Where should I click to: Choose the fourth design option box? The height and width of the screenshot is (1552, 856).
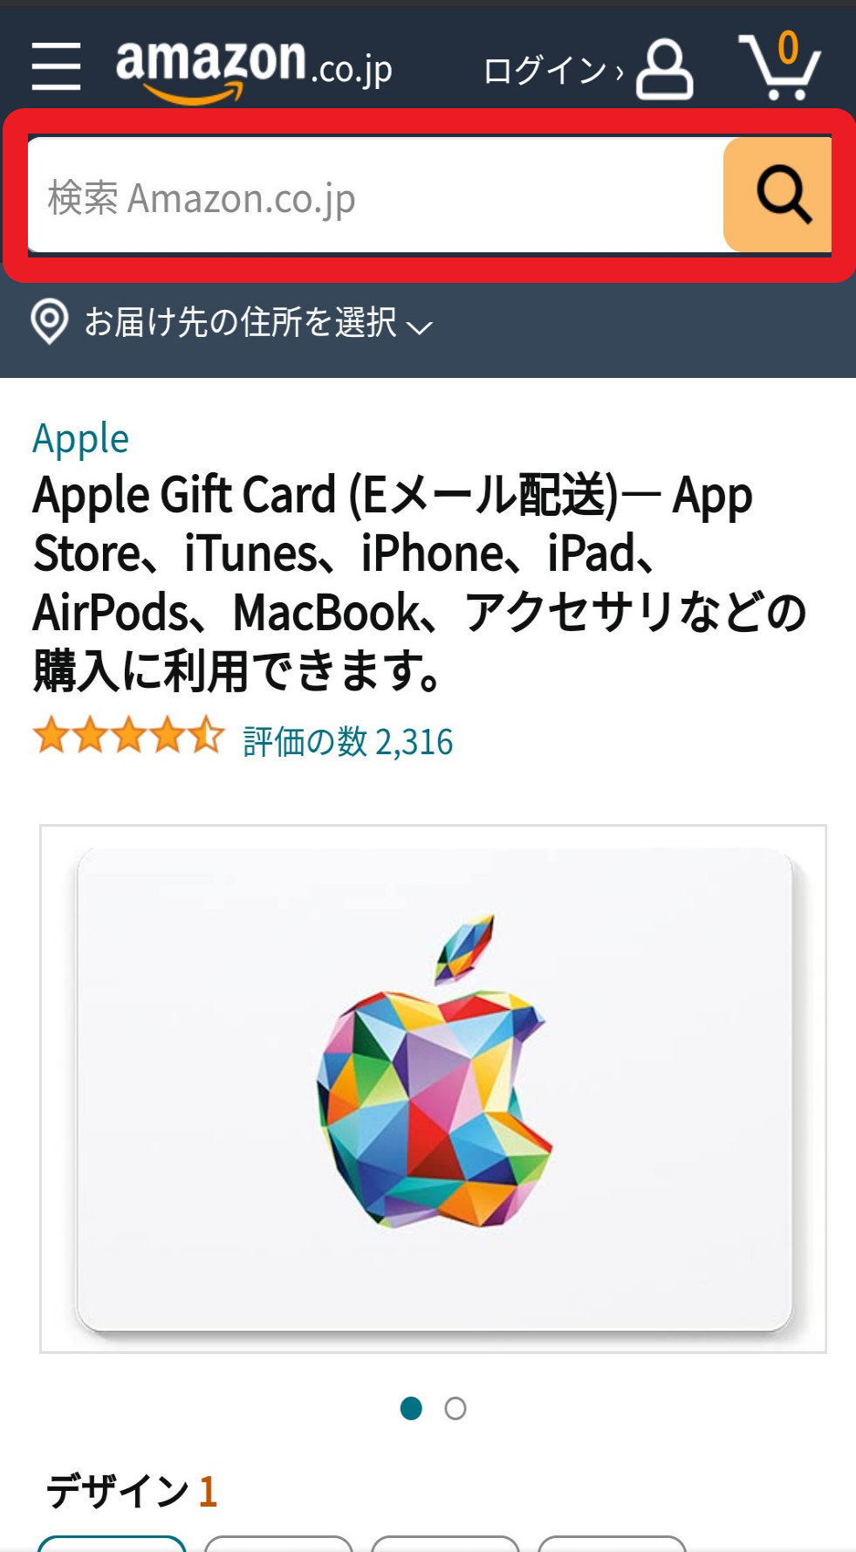pyautogui.click(x=612, y=1543)
